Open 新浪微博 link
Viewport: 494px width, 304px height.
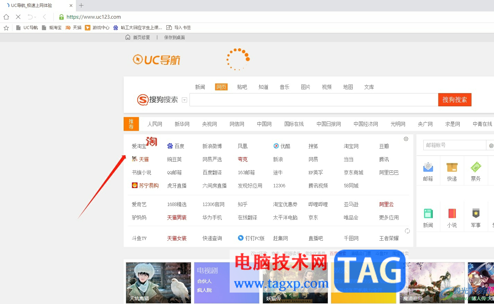tap(212, 146)
